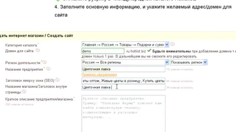Click help icon beside Название предприятия label
The height and width of the screenshot is (132, 236).
pos(48,69)
